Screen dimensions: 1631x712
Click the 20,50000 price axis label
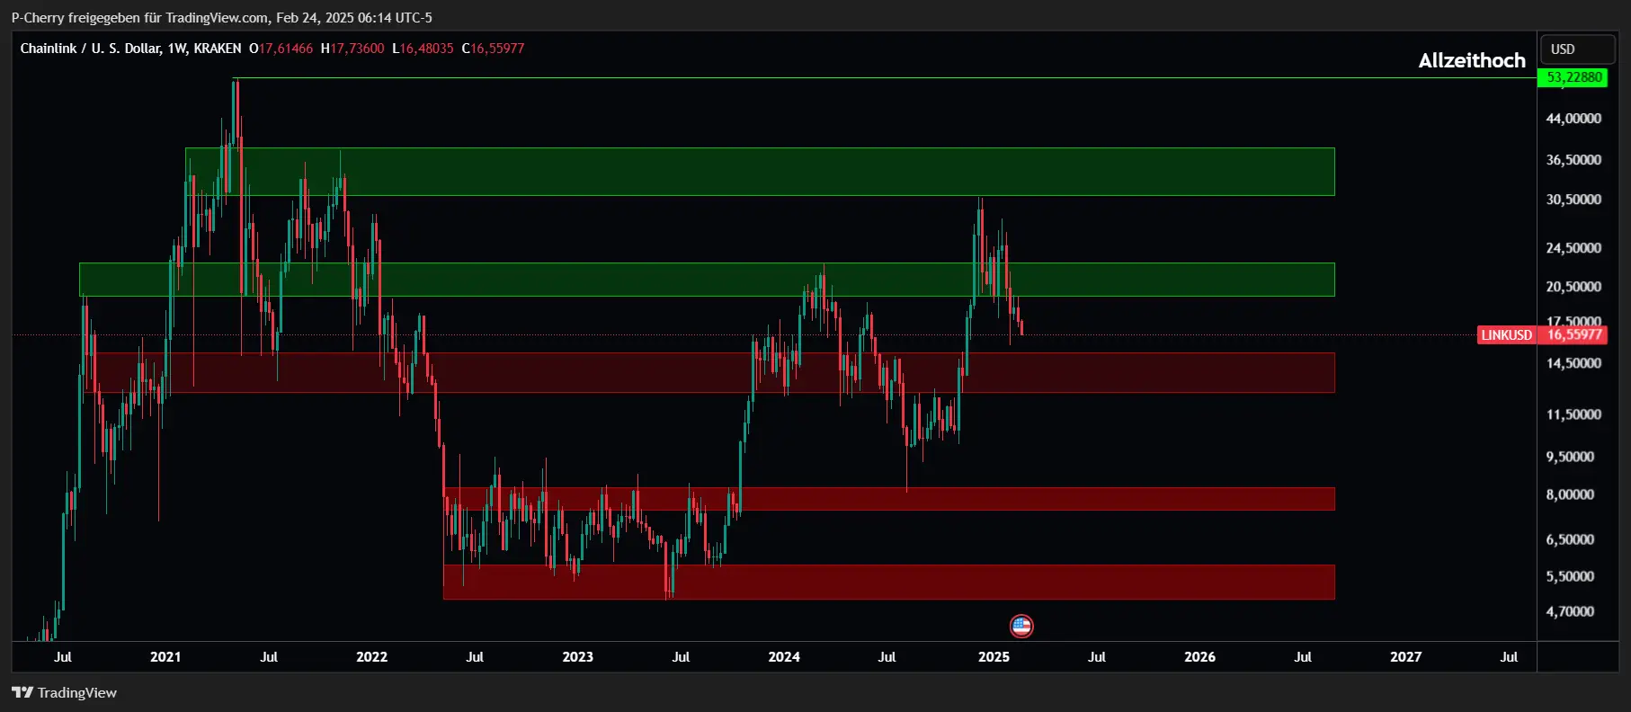click(x=1573, y=287)
